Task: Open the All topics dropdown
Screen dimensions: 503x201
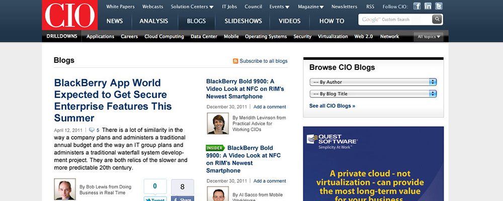Action: pos(429,37)
